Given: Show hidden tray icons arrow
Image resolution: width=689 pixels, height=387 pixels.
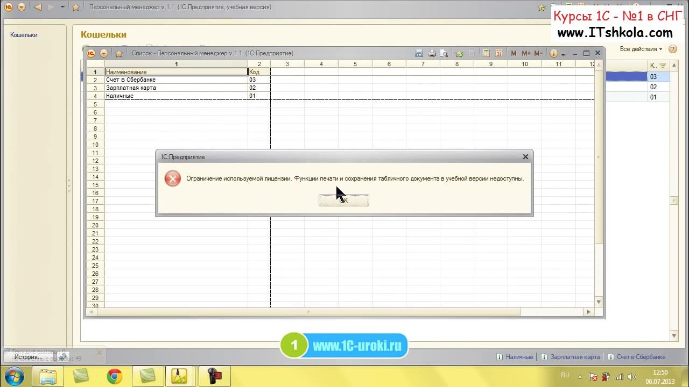Looking at the screenshot, I should click(580, 376).
